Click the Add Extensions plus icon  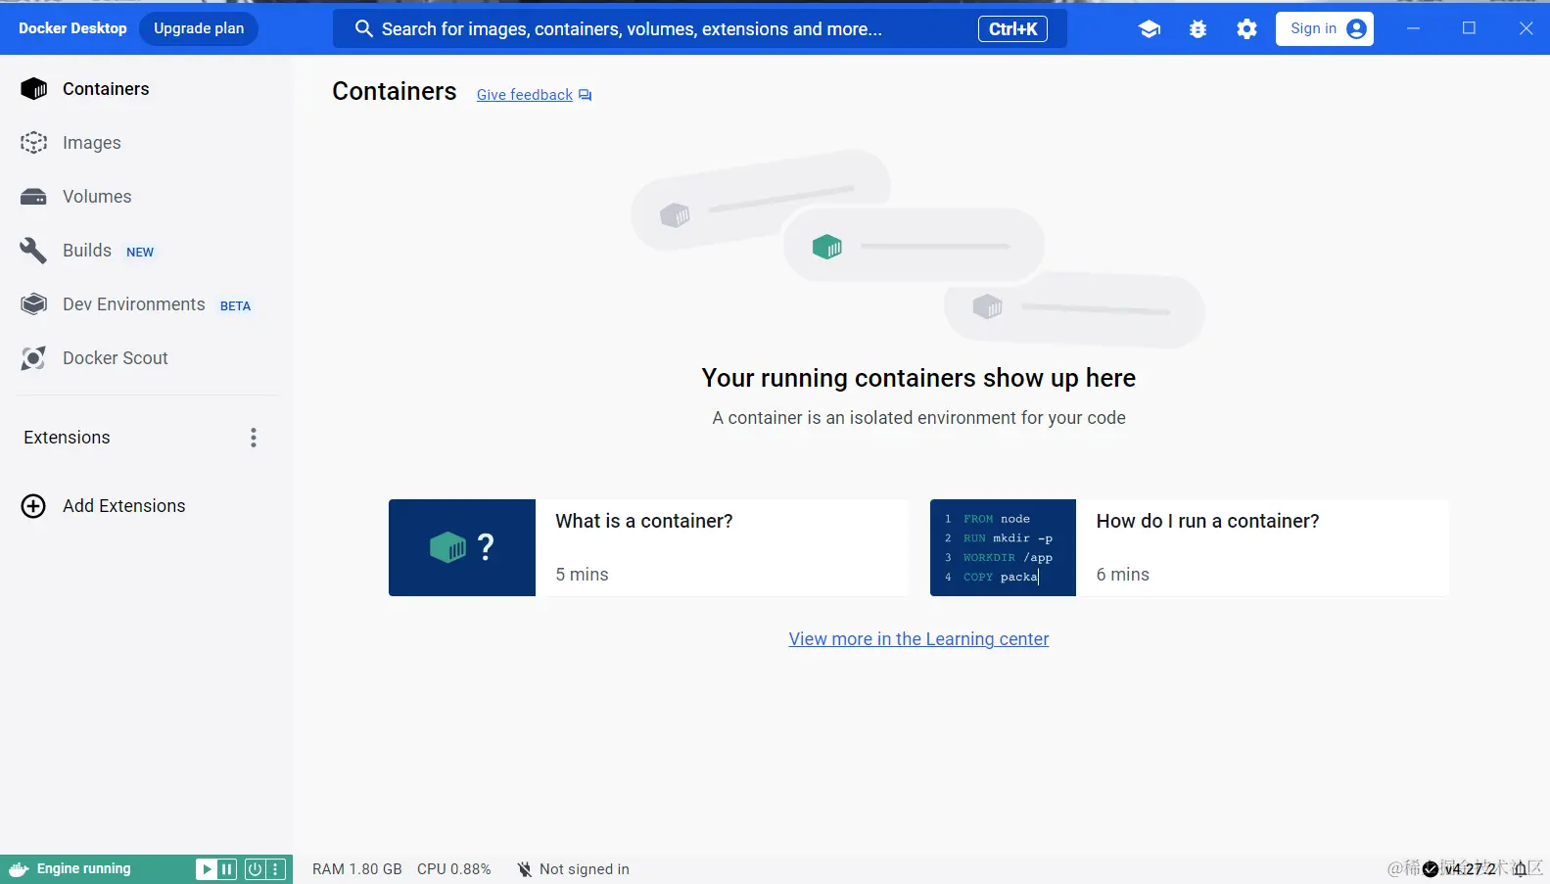33,506
